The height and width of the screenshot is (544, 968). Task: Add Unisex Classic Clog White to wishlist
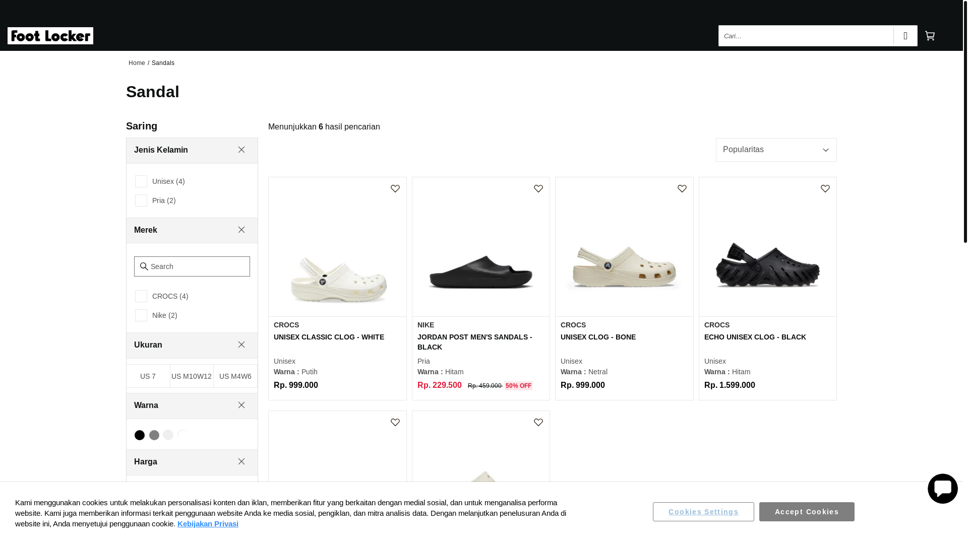tap(395, 189)
